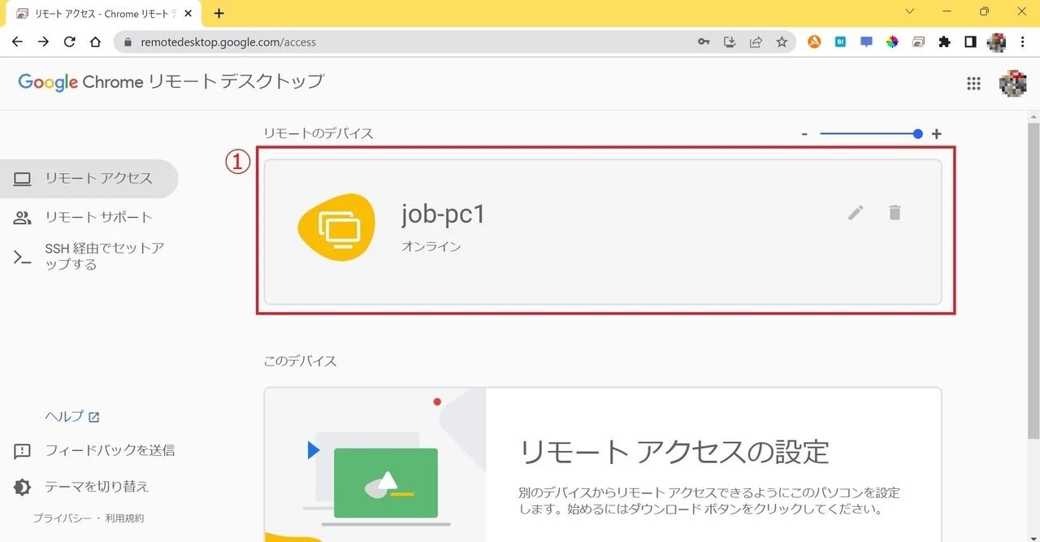Image resolution: width=1040 pixels, height=542 pixels.
Task: Open a new browser tab
Action: [x=219, y=13]
